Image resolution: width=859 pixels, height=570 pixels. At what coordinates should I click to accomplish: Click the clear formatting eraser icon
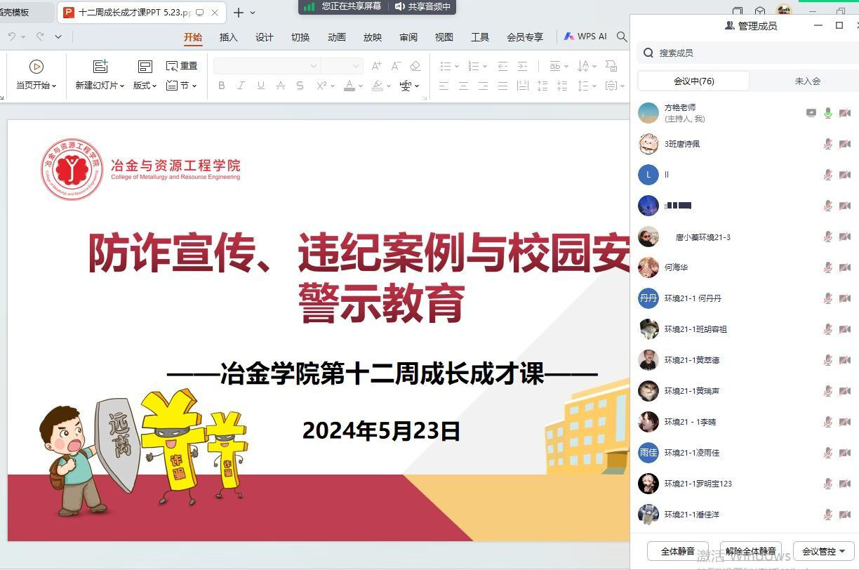pyautogui.click(x=415, y=66)
